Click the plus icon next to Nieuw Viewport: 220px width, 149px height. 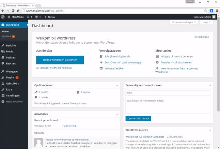(45, 17)
